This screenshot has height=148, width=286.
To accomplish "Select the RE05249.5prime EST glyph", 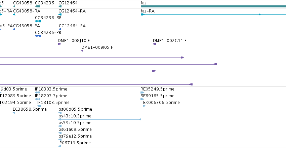I will tap(142, 92).
